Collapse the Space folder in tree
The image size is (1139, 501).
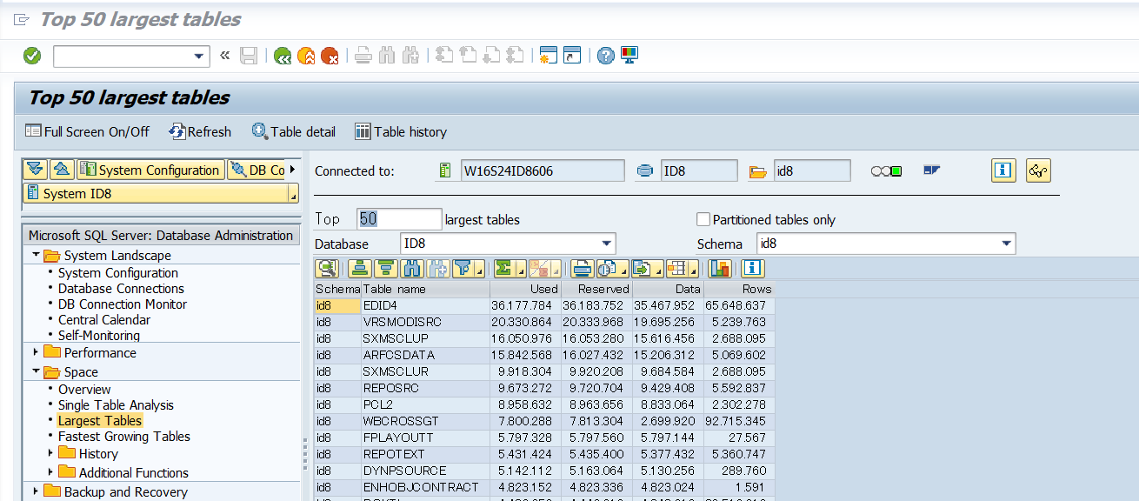pyautogui.click(x=36, y=372)
